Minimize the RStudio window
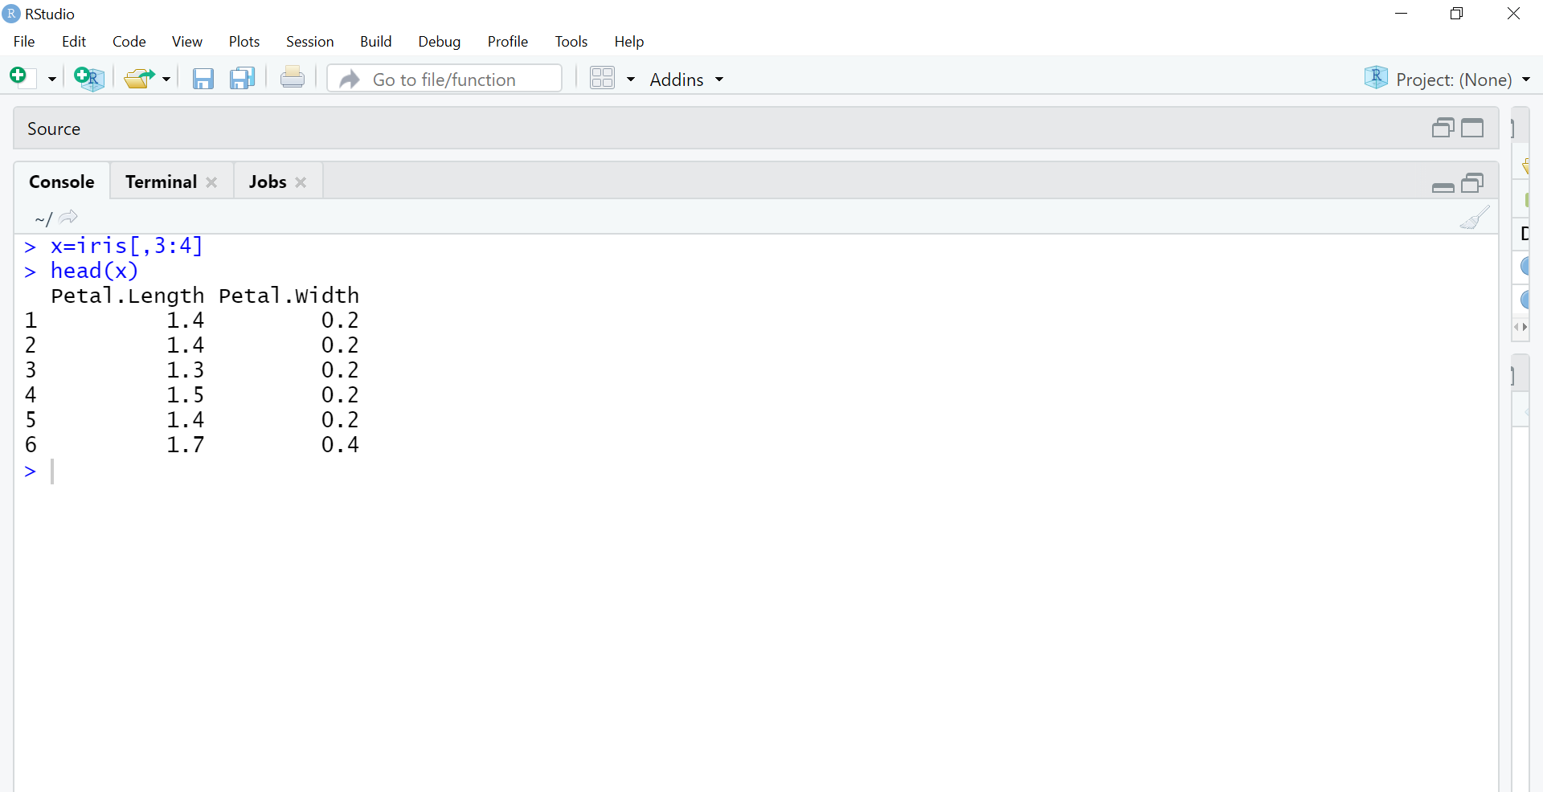The height and width of the screenshot is (792, 1543). pos(1402,14)
